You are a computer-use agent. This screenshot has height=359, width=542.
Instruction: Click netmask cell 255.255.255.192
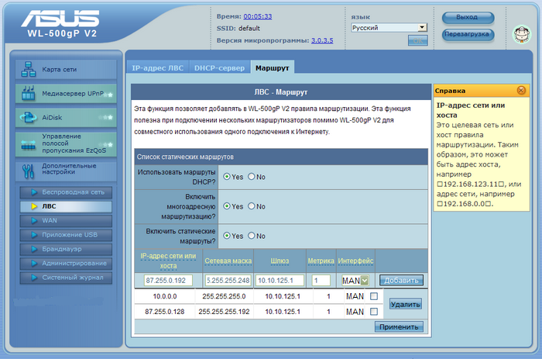(224, 312)
